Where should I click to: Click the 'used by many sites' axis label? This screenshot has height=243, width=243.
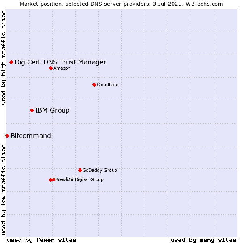pos(203,240)
